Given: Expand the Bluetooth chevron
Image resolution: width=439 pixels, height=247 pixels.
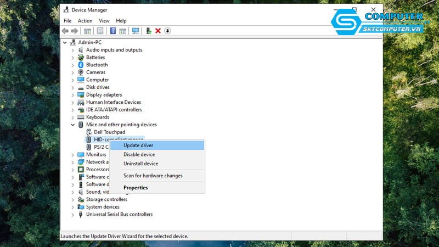Looking at the screenshot, I should pos(73,65).
